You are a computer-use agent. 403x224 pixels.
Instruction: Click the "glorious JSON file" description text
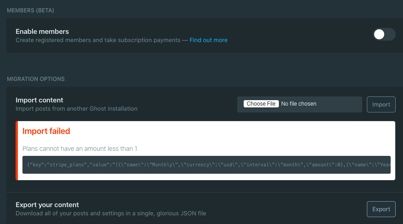[x=183, y=213]
